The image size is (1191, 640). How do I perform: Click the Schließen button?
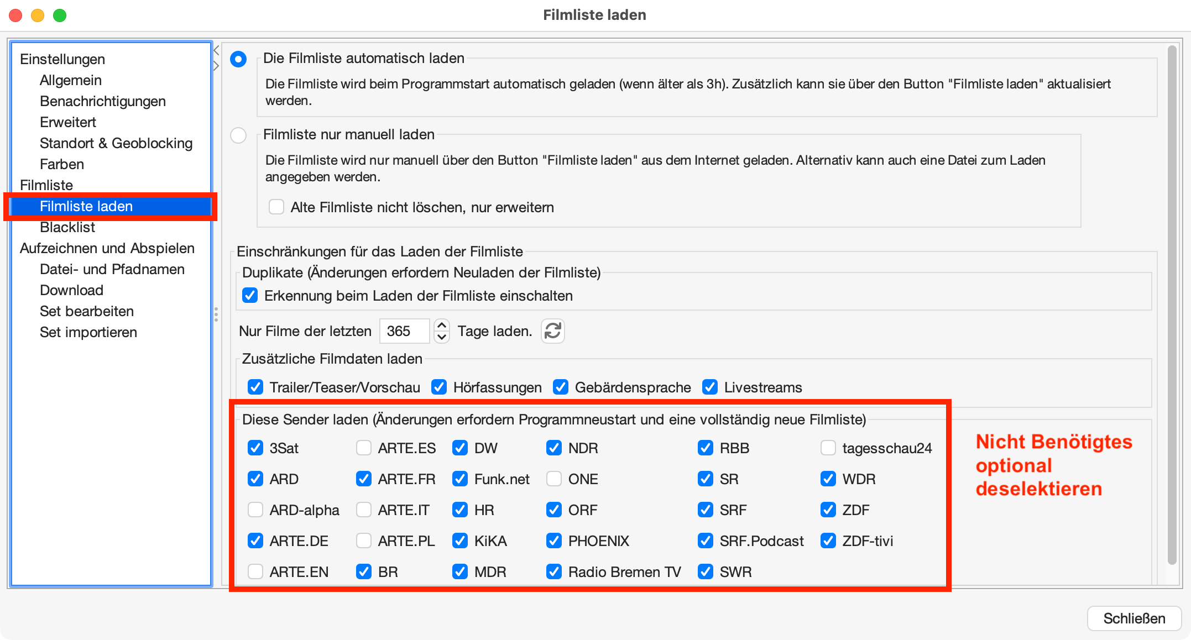click(1134, 618)
